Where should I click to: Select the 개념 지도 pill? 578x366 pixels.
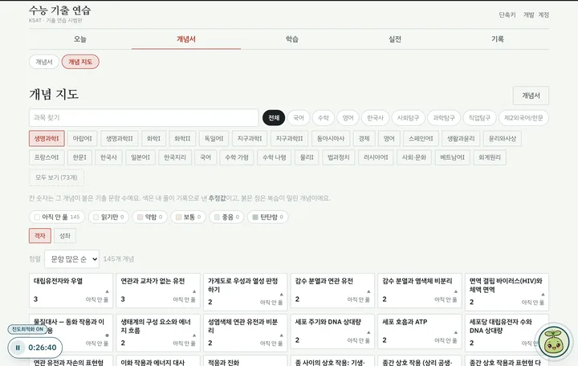coord(80,62)
